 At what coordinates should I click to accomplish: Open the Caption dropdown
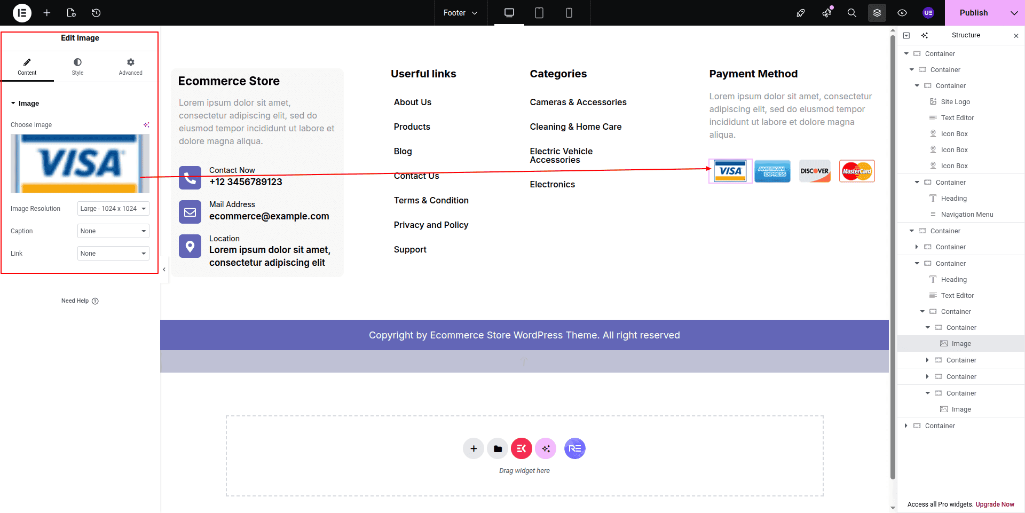pyautogui.click(x=113, y=231)
